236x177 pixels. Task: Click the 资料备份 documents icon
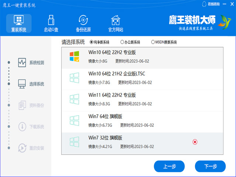click(22, 105)
